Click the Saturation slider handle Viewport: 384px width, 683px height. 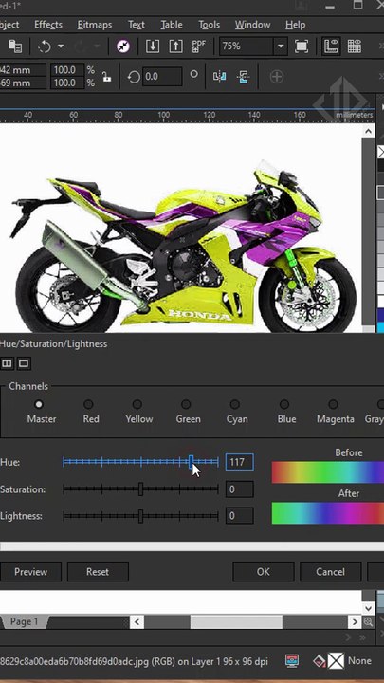pyautogui.click(x=140, y=489)
